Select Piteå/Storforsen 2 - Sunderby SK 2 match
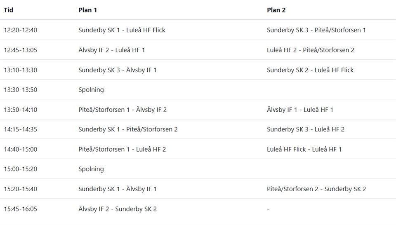 click(x=316, y=189)
